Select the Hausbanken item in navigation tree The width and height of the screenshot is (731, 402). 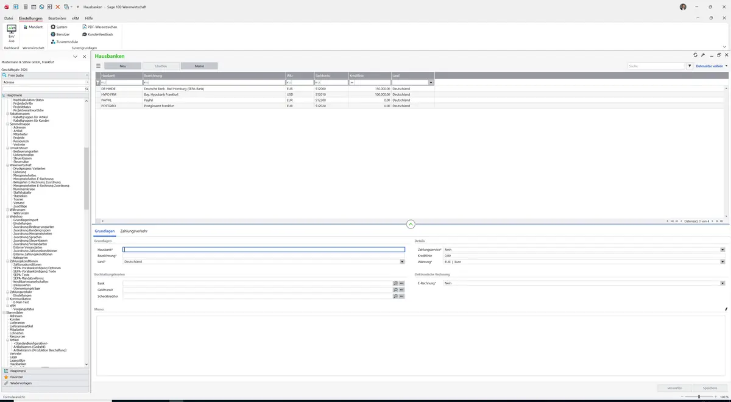tap(18, 364)
